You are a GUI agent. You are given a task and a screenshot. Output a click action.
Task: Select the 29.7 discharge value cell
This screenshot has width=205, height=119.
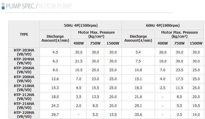point(55,114)
